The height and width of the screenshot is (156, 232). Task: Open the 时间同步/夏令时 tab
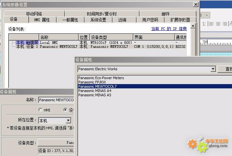click(x=102, y=14)
